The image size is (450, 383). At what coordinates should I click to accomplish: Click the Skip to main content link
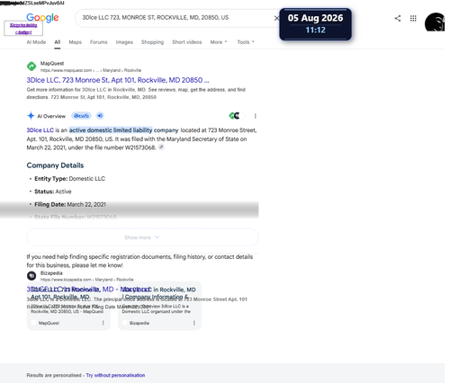click(23, 29)
